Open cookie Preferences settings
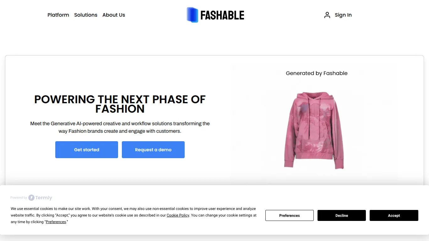 pyautogui.click(x=289, y=216)
